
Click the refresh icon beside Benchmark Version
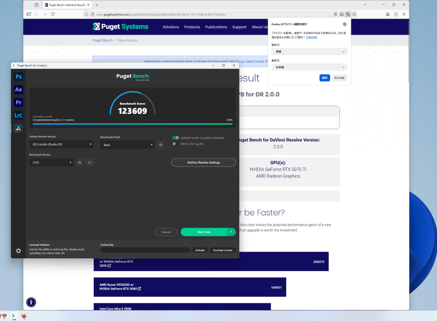(x=89, y=163)
